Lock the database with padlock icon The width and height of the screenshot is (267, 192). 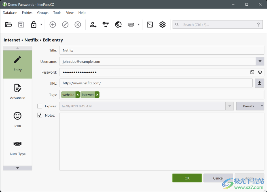[x=33, y=24]
